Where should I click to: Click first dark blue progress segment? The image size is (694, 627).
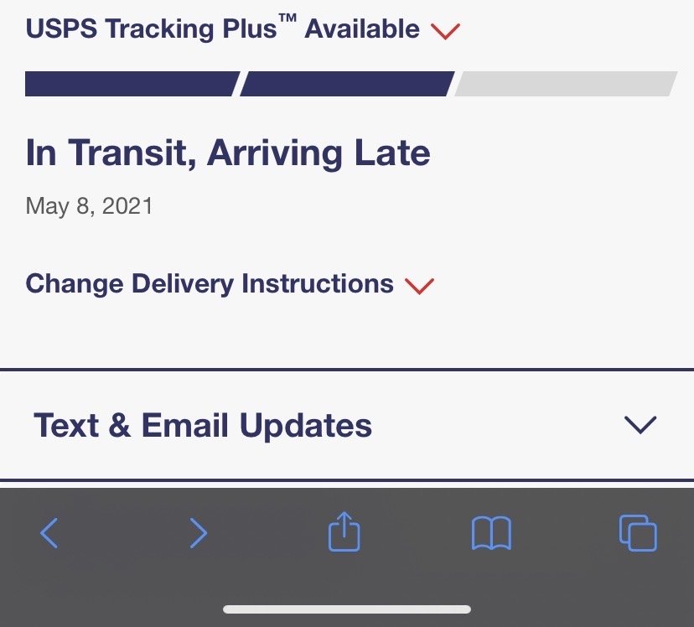[132, 84]
